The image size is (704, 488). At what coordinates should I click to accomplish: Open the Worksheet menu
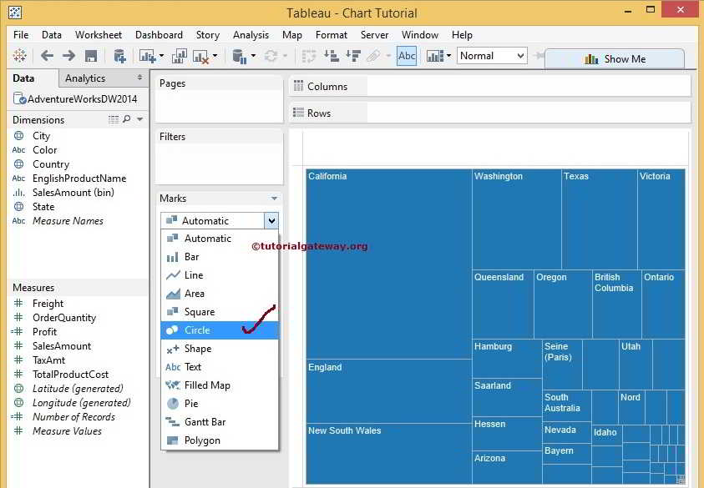pos(99,35)
